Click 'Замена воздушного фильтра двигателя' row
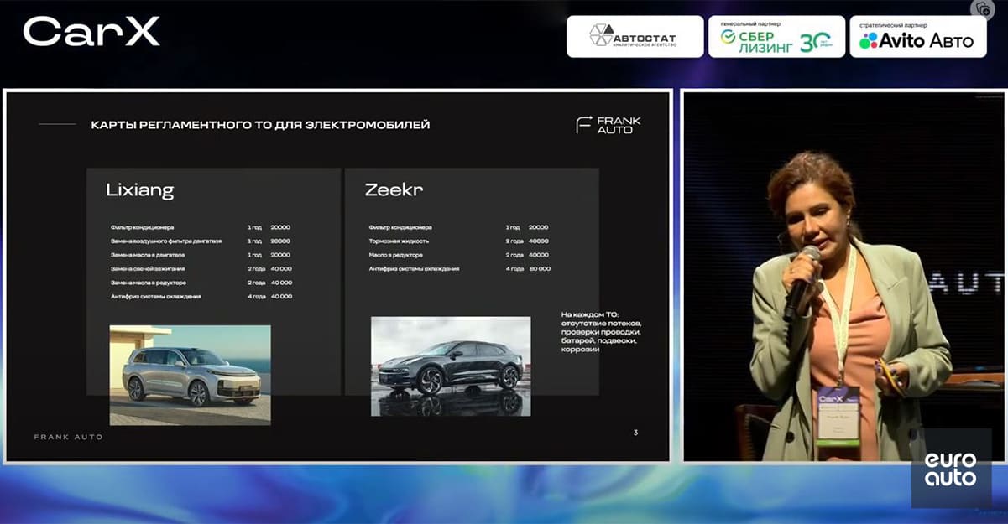 pos(201,241)
